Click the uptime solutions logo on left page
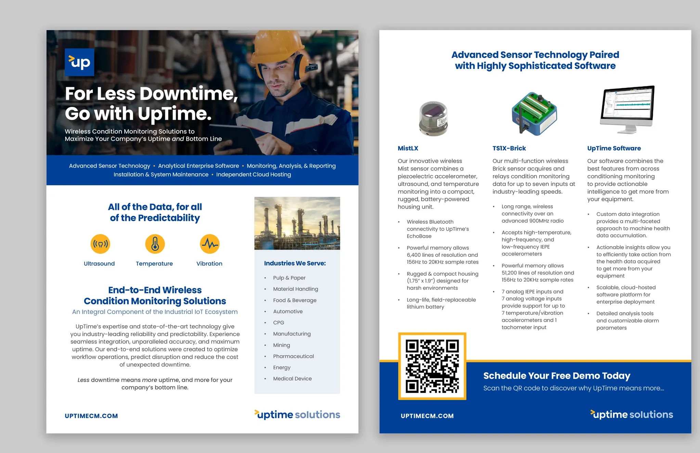The image size is (700, 453). tap(297, 414)
